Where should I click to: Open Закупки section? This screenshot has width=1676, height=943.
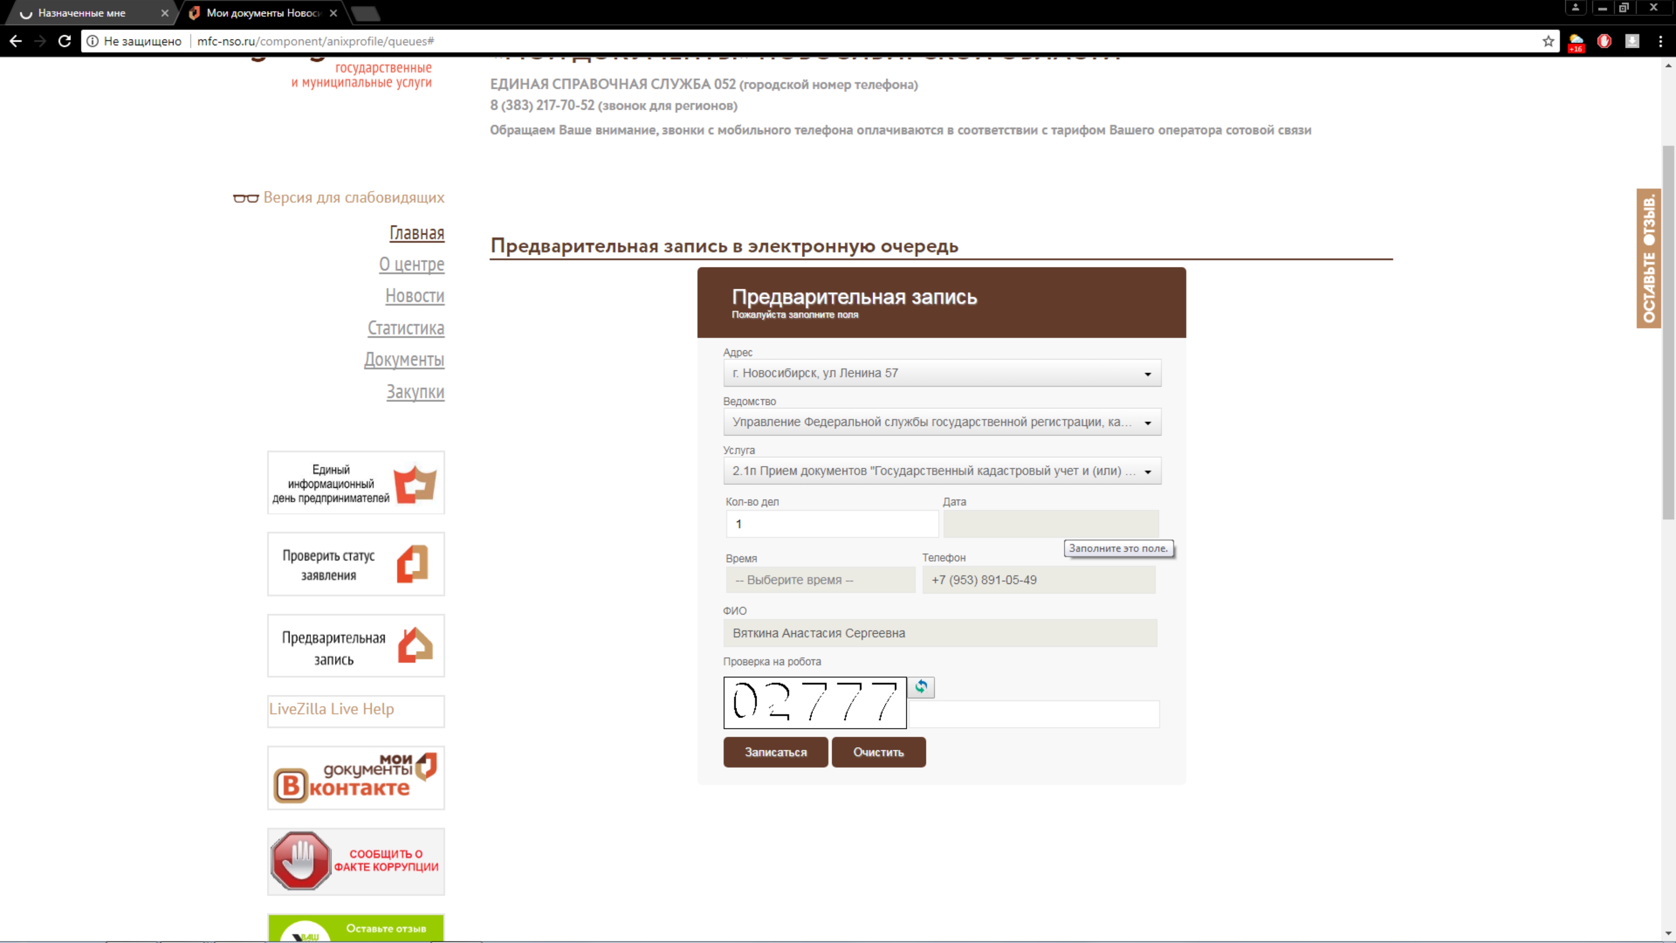(415, 392)
